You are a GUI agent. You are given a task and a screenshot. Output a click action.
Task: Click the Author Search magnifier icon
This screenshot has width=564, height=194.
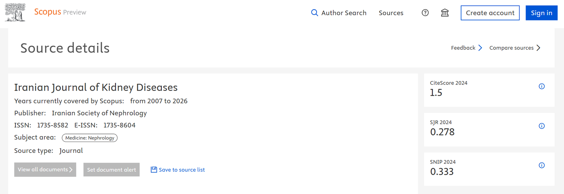point(314,13)
